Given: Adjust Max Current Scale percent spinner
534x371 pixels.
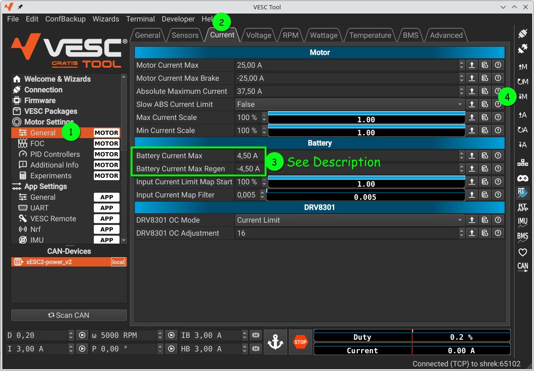Looking at the screenshot, I should [264, 118].
